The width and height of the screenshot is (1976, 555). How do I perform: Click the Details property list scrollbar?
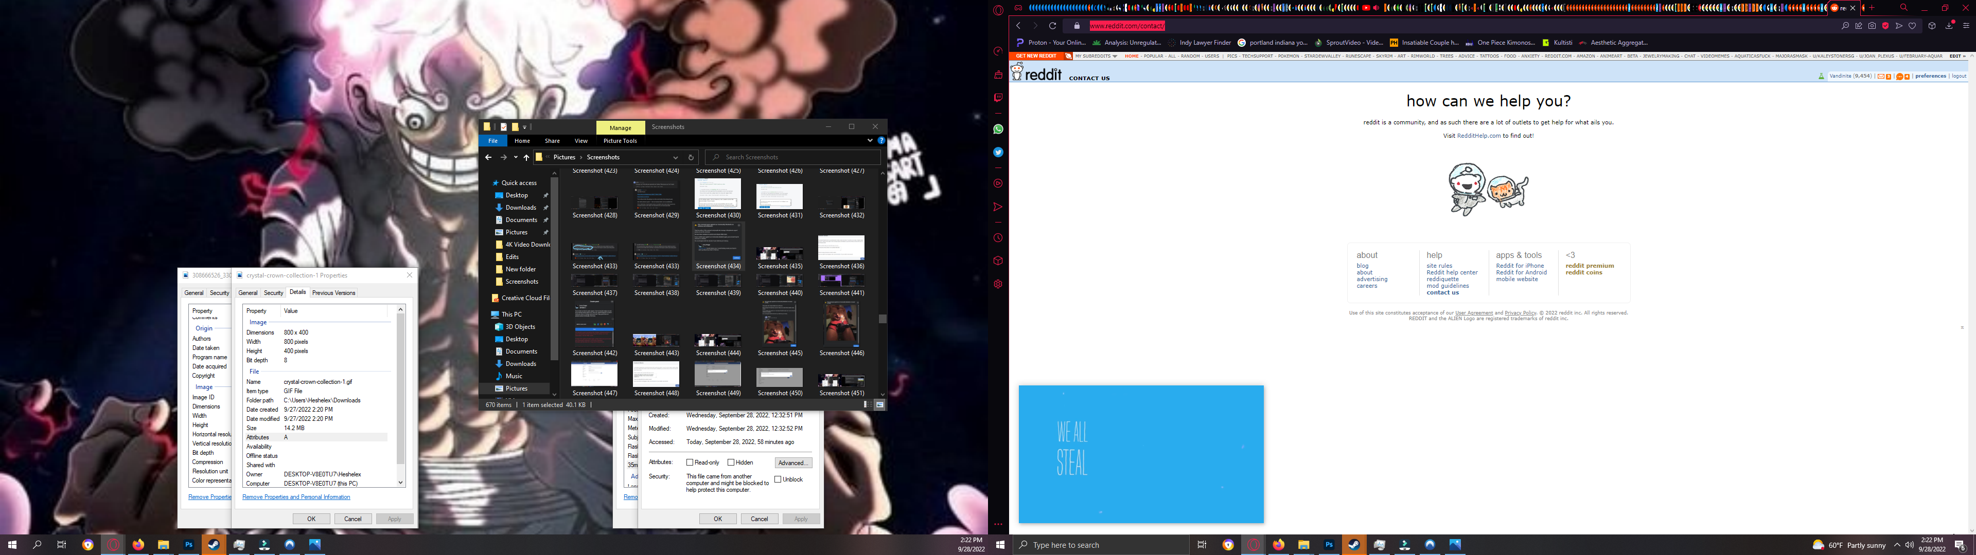400,390
